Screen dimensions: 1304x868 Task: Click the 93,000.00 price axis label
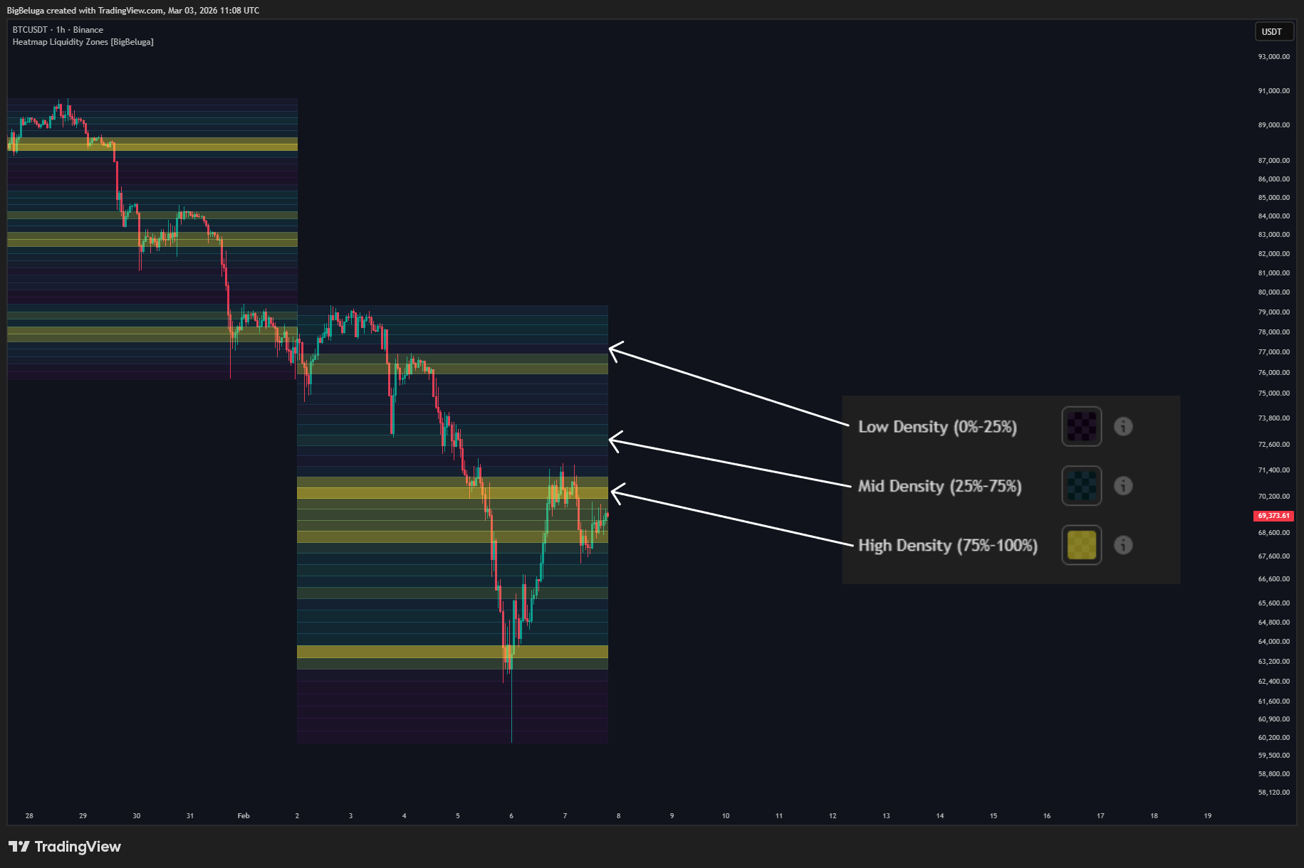point(1273,57)
